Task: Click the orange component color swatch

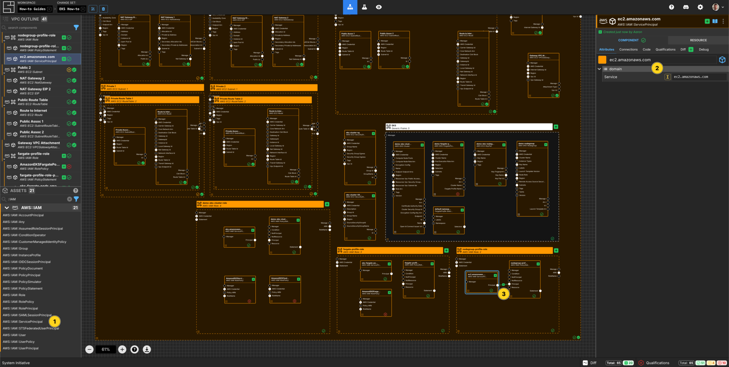Action: coord(602,60)
